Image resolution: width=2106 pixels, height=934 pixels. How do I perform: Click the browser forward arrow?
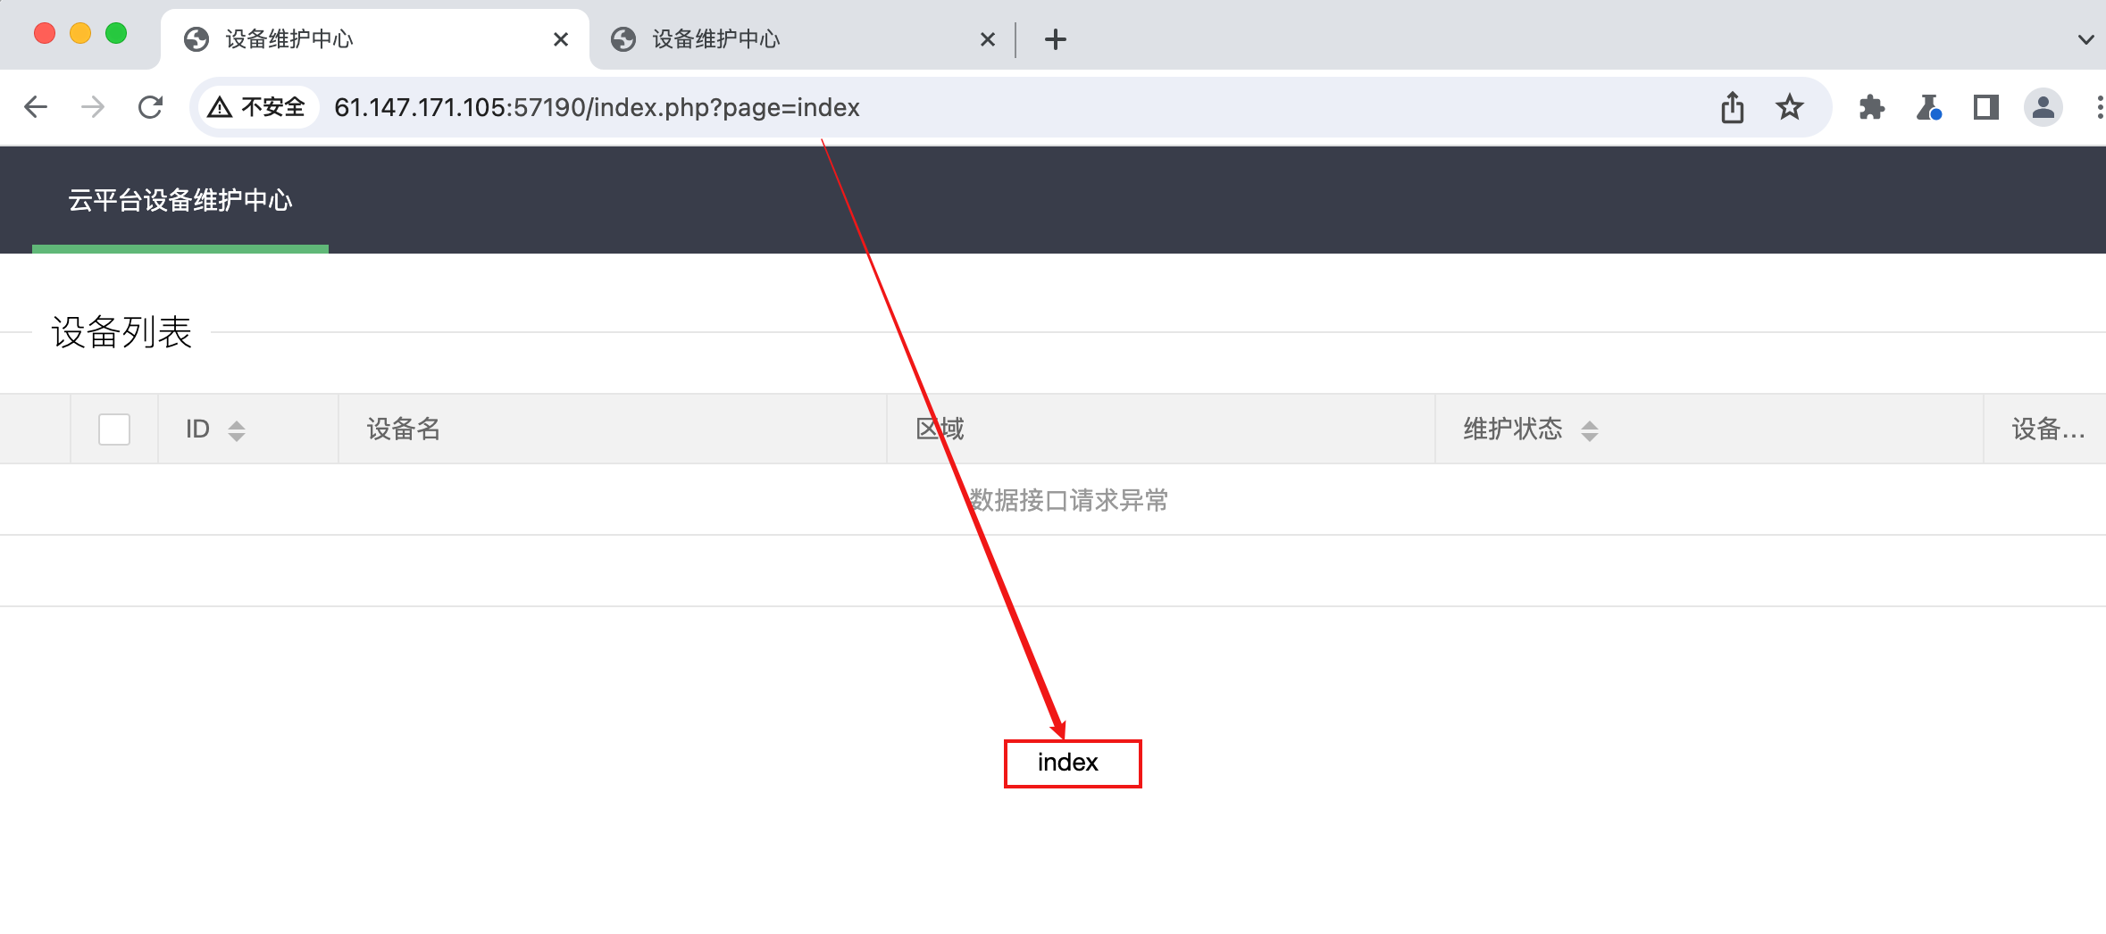tap(92, 106)
